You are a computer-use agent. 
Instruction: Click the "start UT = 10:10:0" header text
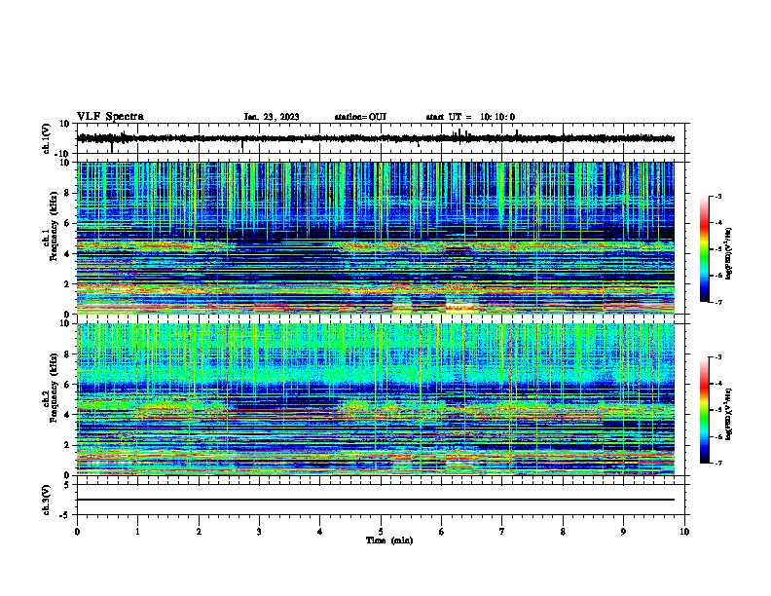[x=470, y=117]
